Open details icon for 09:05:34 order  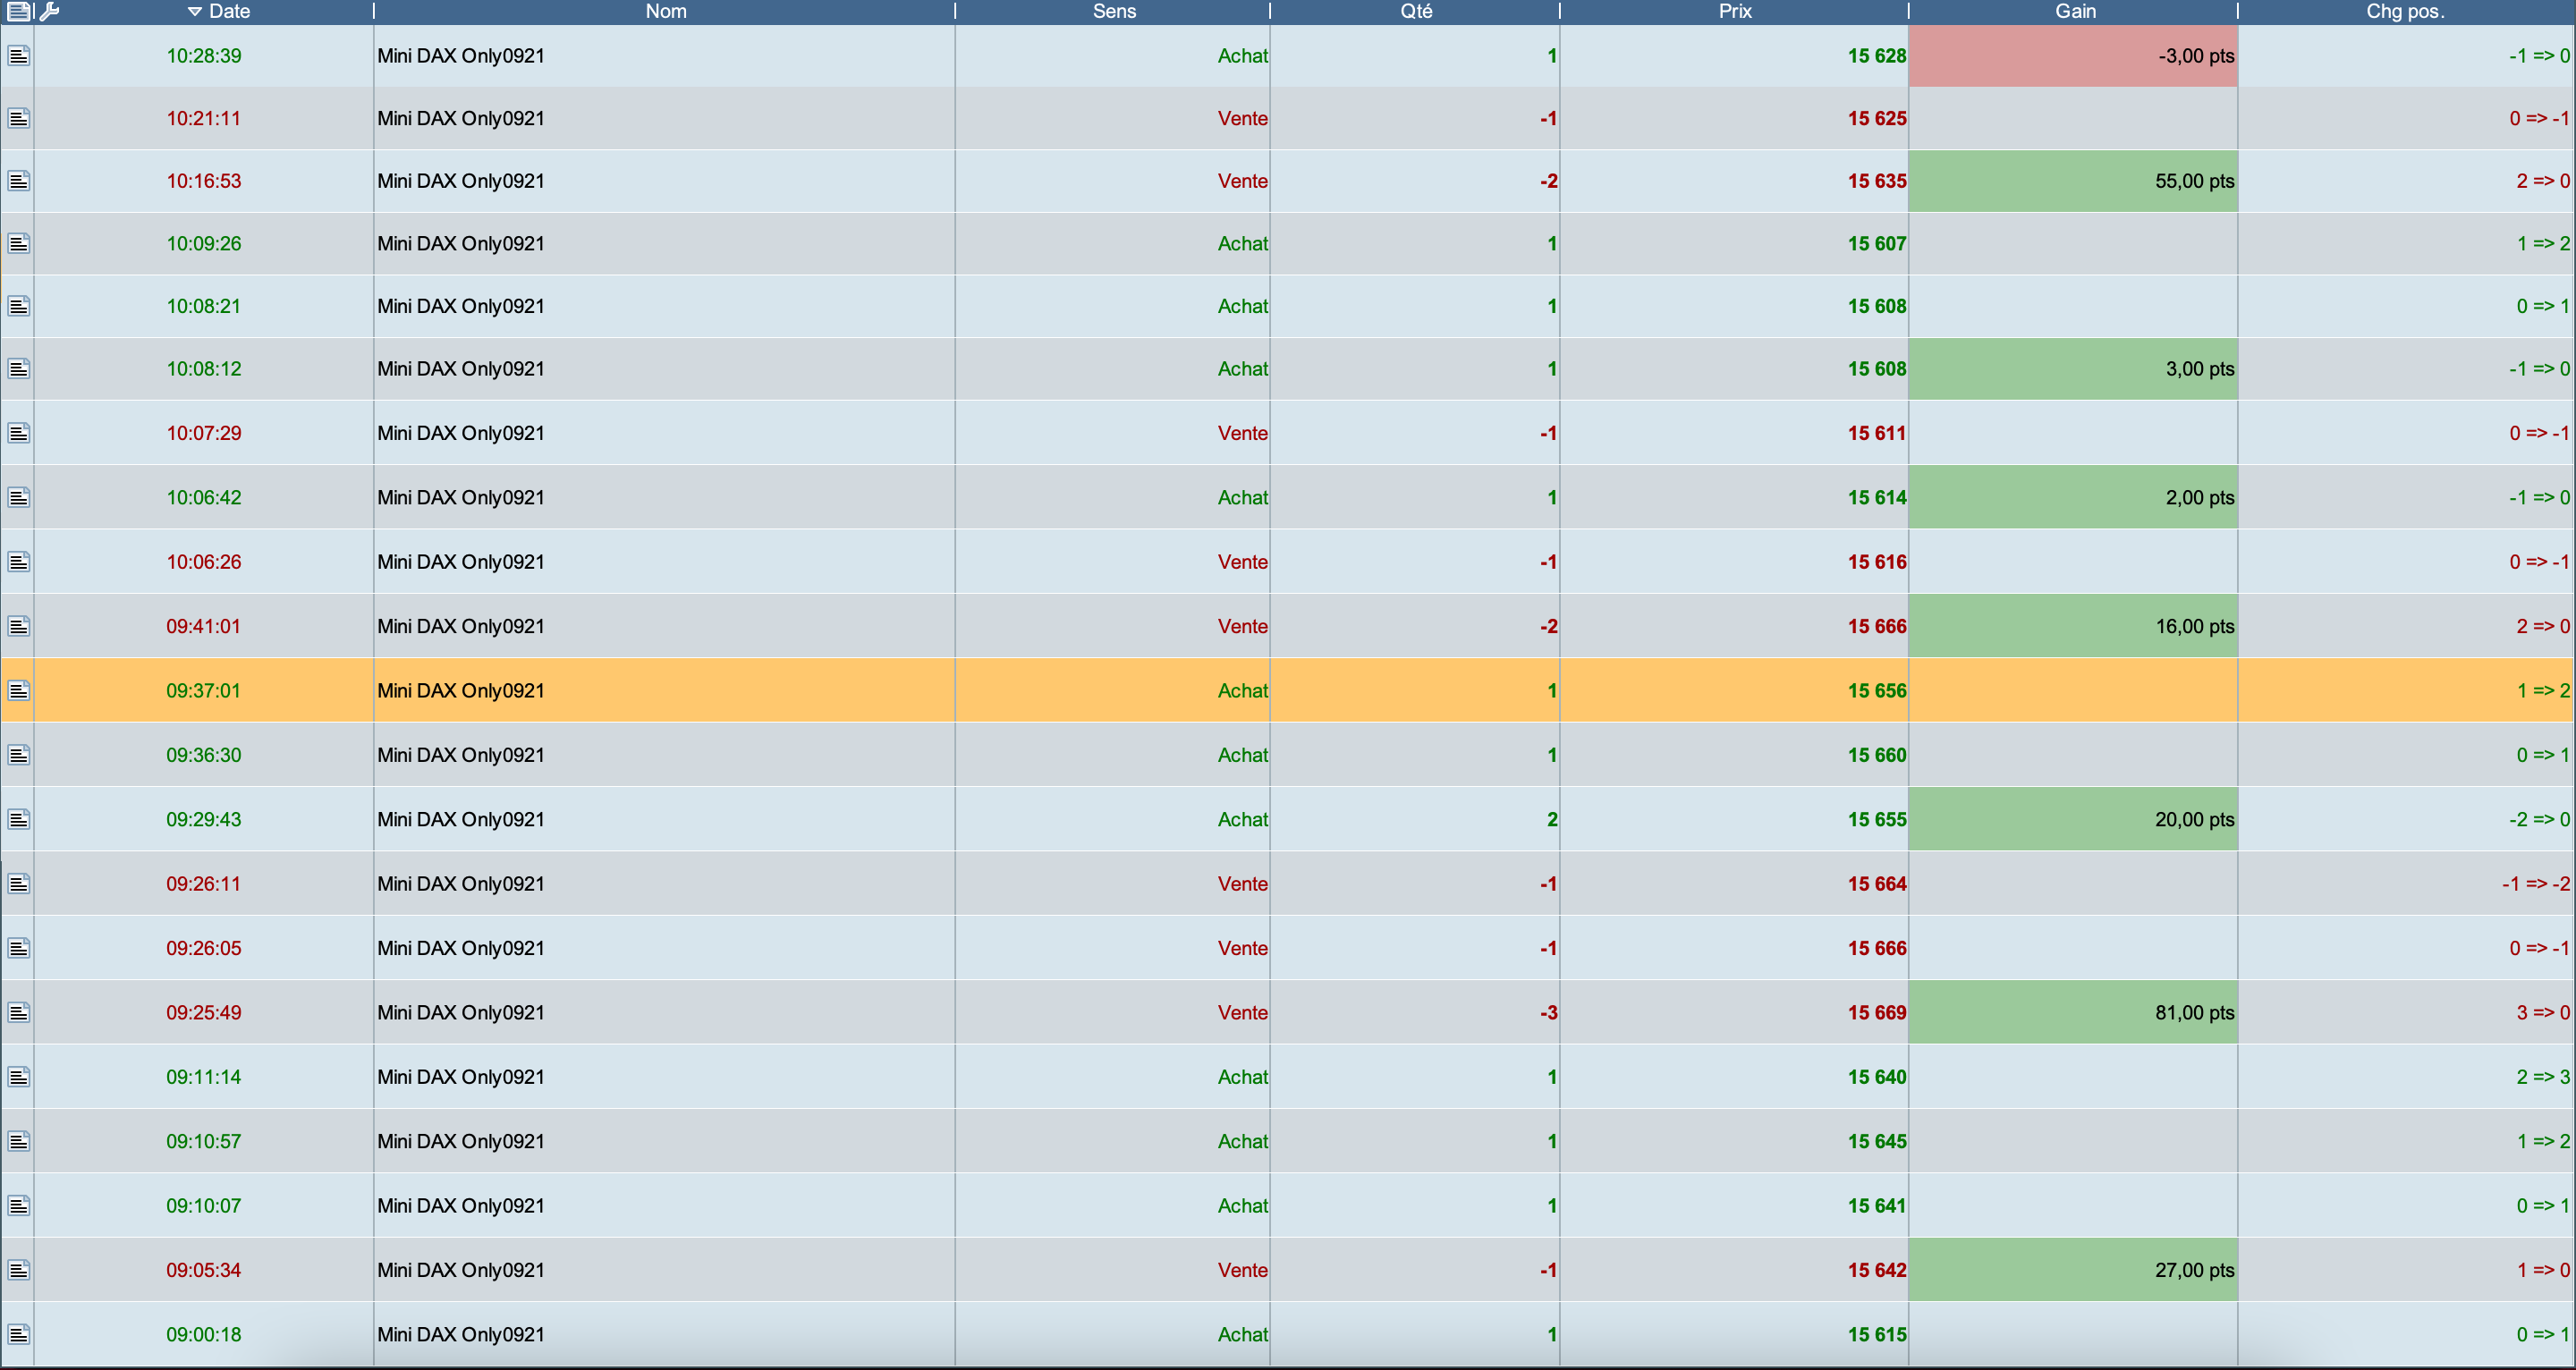pos(18,1270)
